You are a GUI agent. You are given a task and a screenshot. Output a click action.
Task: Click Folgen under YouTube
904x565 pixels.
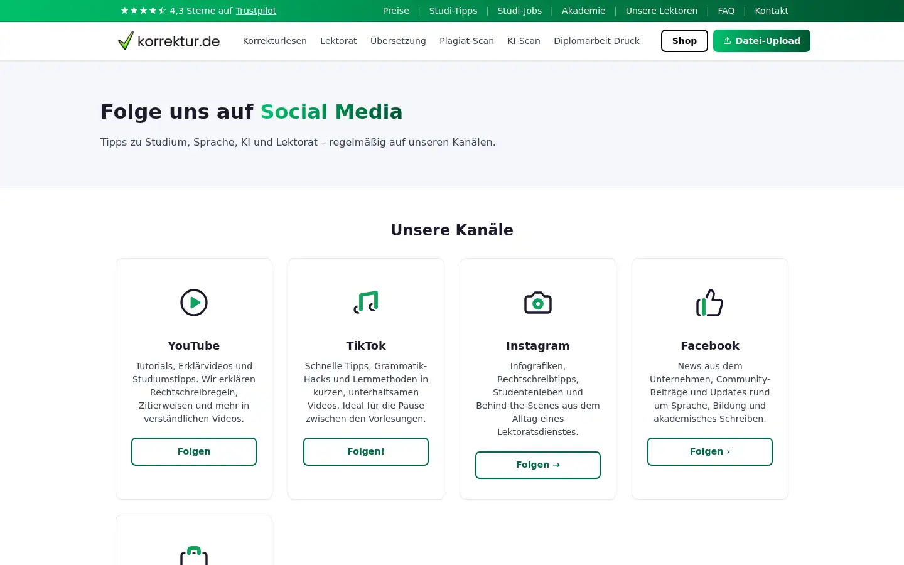pos(194,451)
